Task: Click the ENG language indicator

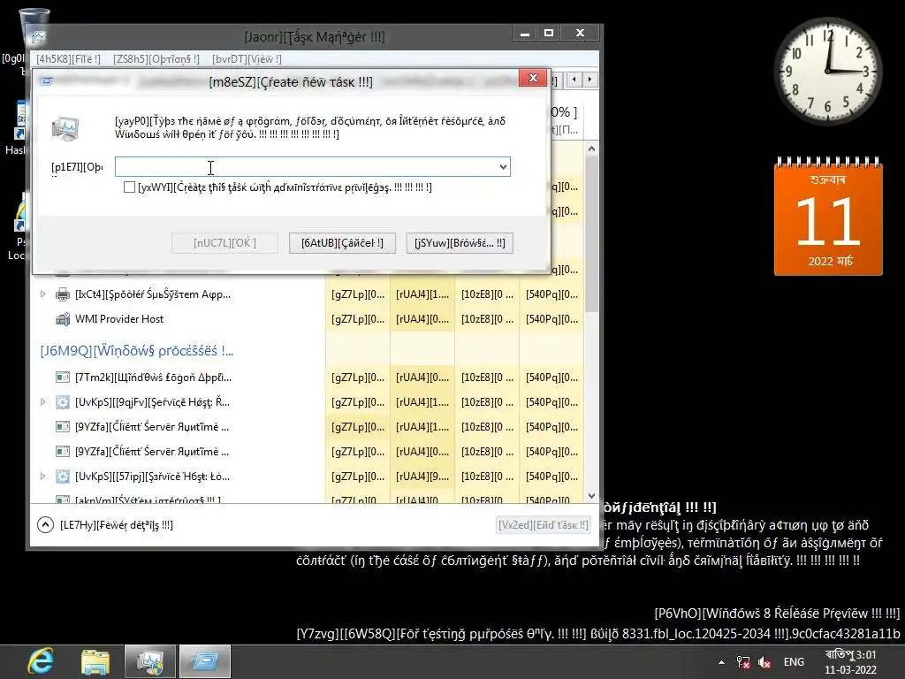Action: [794, 662]
